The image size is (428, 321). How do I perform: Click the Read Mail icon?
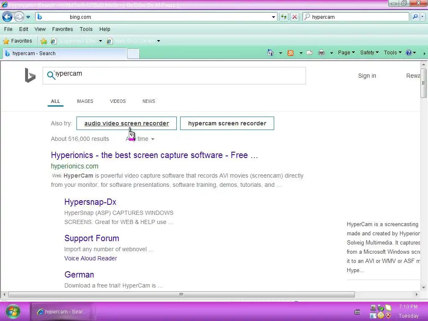pos(309,53)
